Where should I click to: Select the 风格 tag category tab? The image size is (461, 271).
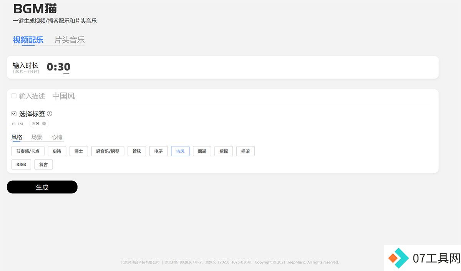pos(17,137)
